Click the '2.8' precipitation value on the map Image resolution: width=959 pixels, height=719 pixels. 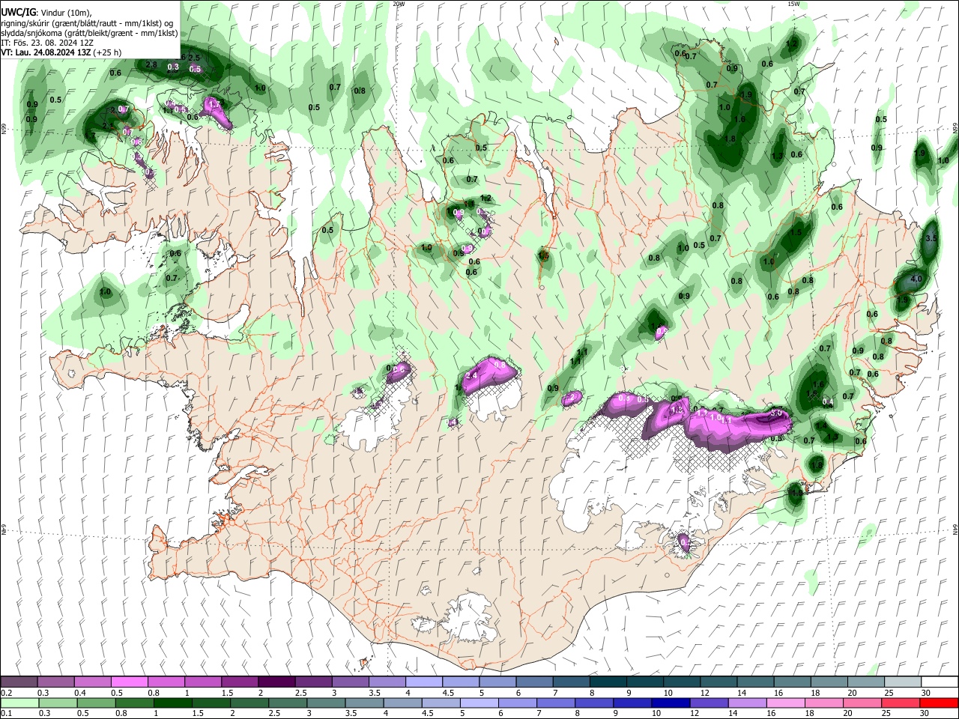(x=151, y=65)
